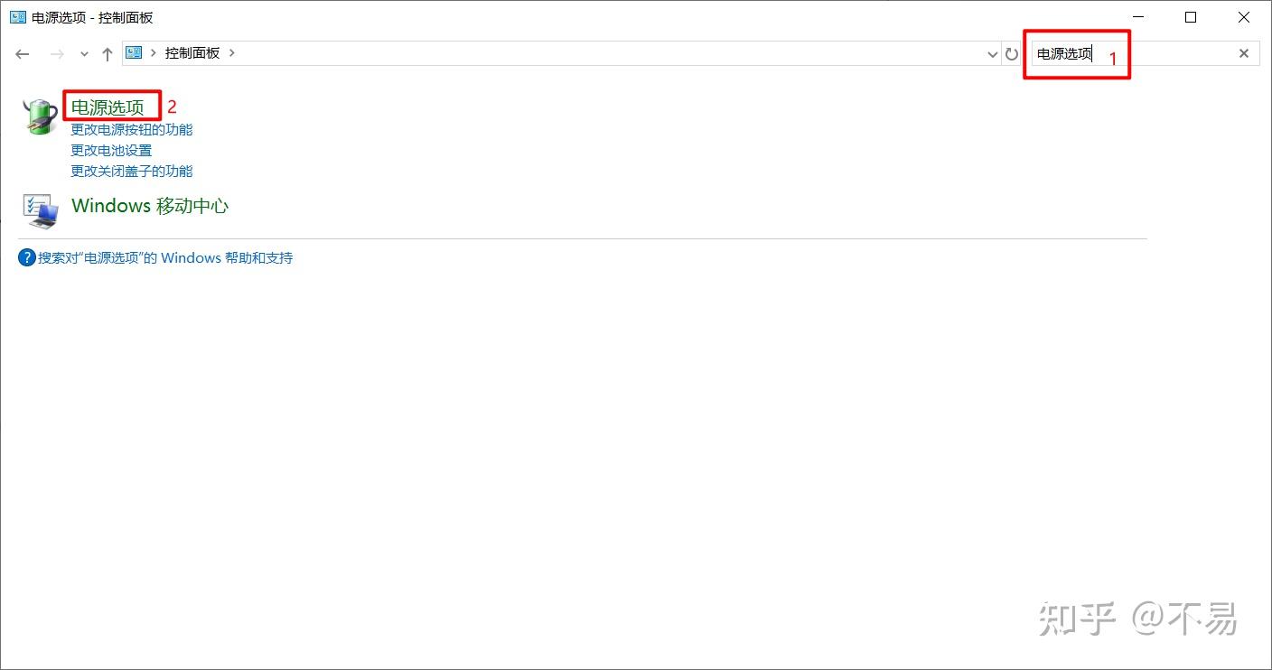Click the forward arrow navigation button
This screenshot has height=670, width=1272.
[57, 53]
